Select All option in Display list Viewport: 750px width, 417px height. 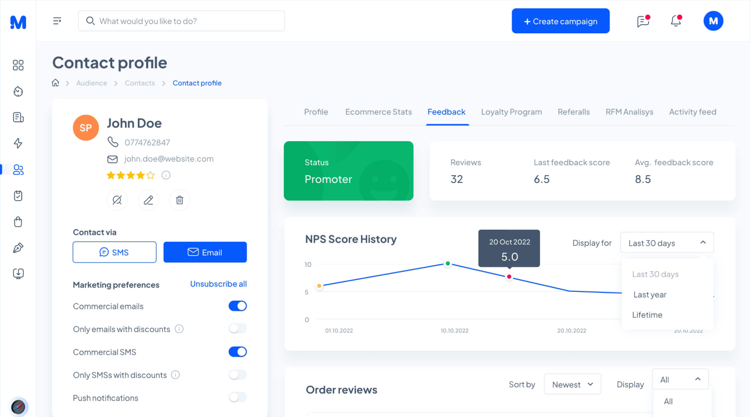(x=668, y=401)
